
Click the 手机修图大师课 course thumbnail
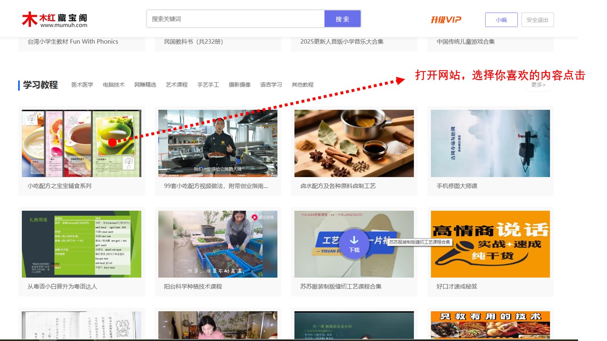pos(490,144)
